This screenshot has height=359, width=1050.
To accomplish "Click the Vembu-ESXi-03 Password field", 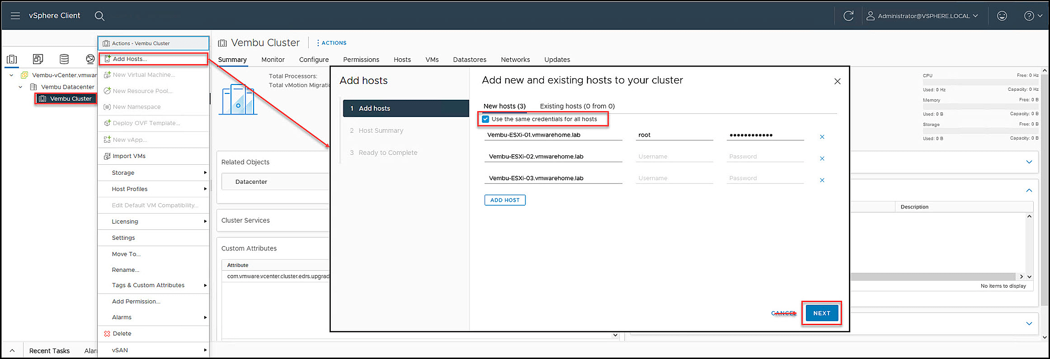I will (x=765, y=178).
